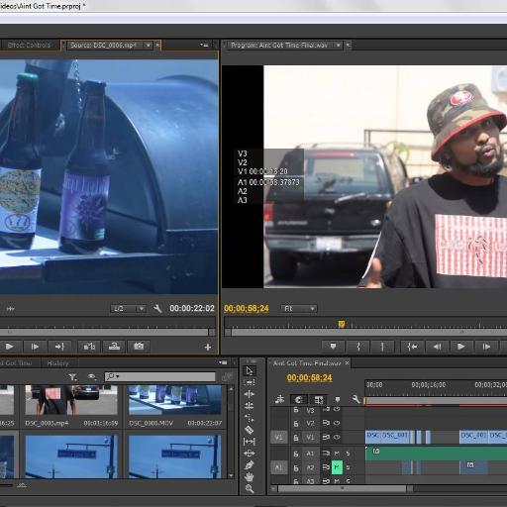Open Source tab clip list dropdown
This screenshot has height=507, width=507.
149,46
